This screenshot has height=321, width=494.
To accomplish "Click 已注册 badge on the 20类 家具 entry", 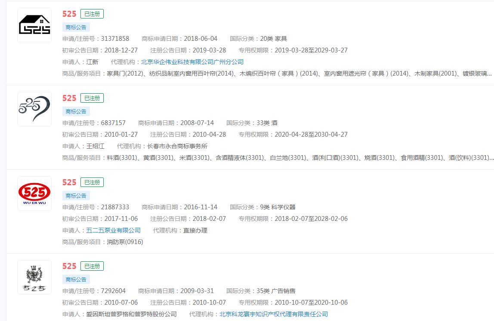I will click(x=92, y=14).
